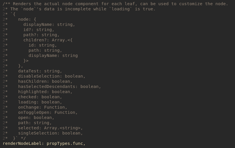This screenshot has width=235, height=148.
Task: Click the 'loading: boolean,' line
Action: [40, 102]
